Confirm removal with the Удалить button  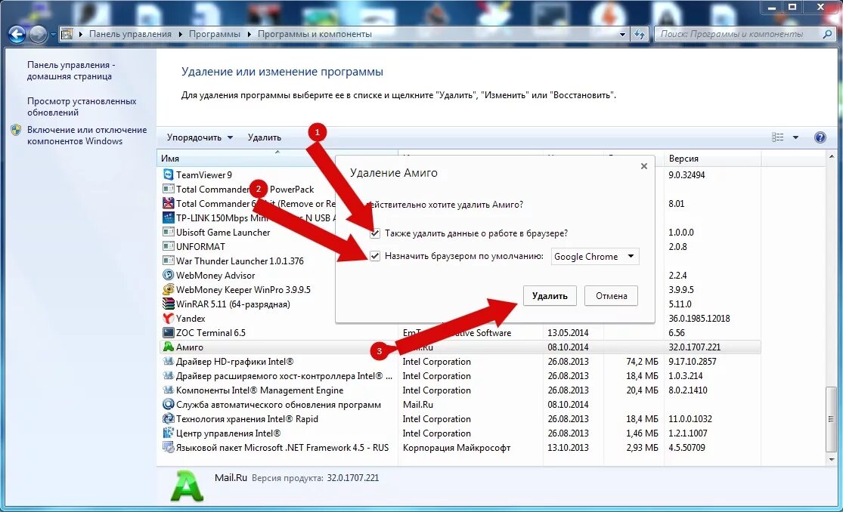(x=550, y=296)
